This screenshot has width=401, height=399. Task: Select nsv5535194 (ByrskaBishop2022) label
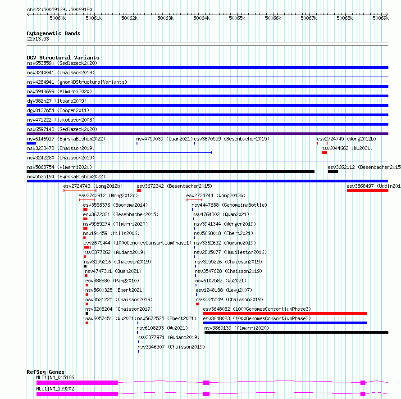pyautogui.click(x=66, y=177)
